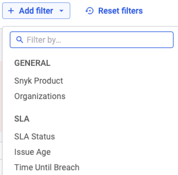Focus the 'Filter by...' search field
This screenshot has width=178, height=175.
91,40
